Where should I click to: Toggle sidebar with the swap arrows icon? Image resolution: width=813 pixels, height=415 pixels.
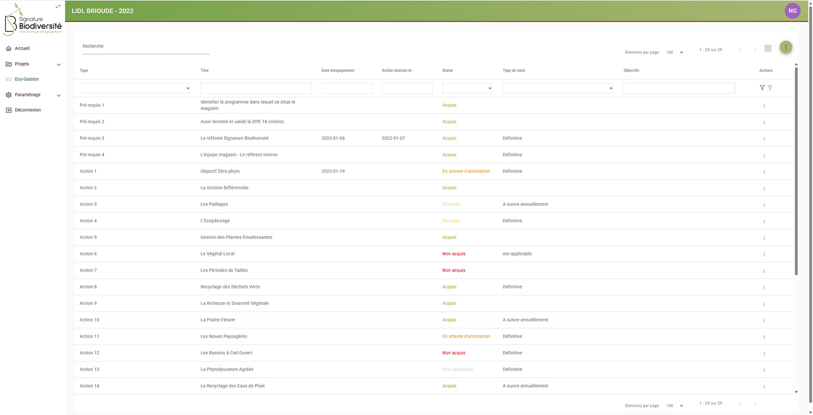(58, 6)
